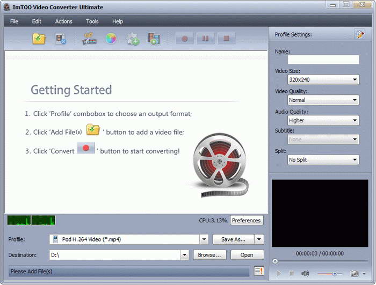
Task: Click the black video preview area
Action: (320, 213)
